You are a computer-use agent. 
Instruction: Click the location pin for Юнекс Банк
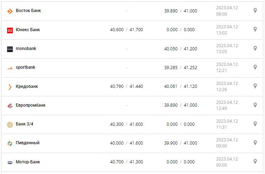click(255, 29)
